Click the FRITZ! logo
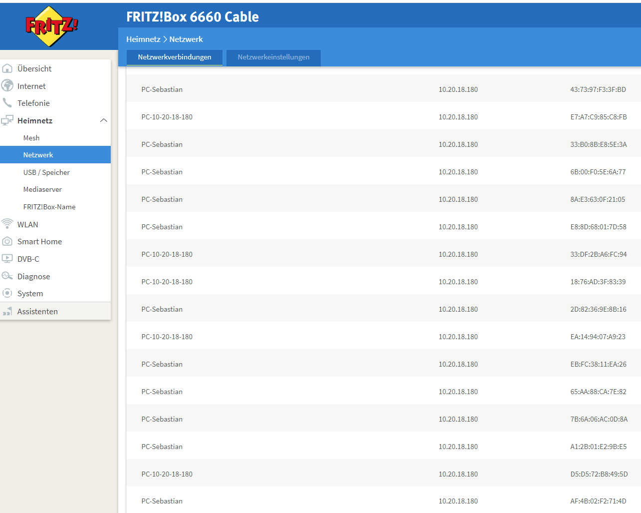 coord(51,26)
